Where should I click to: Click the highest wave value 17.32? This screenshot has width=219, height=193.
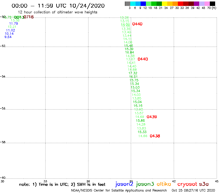pyautogui.click(x=133, y=73)
